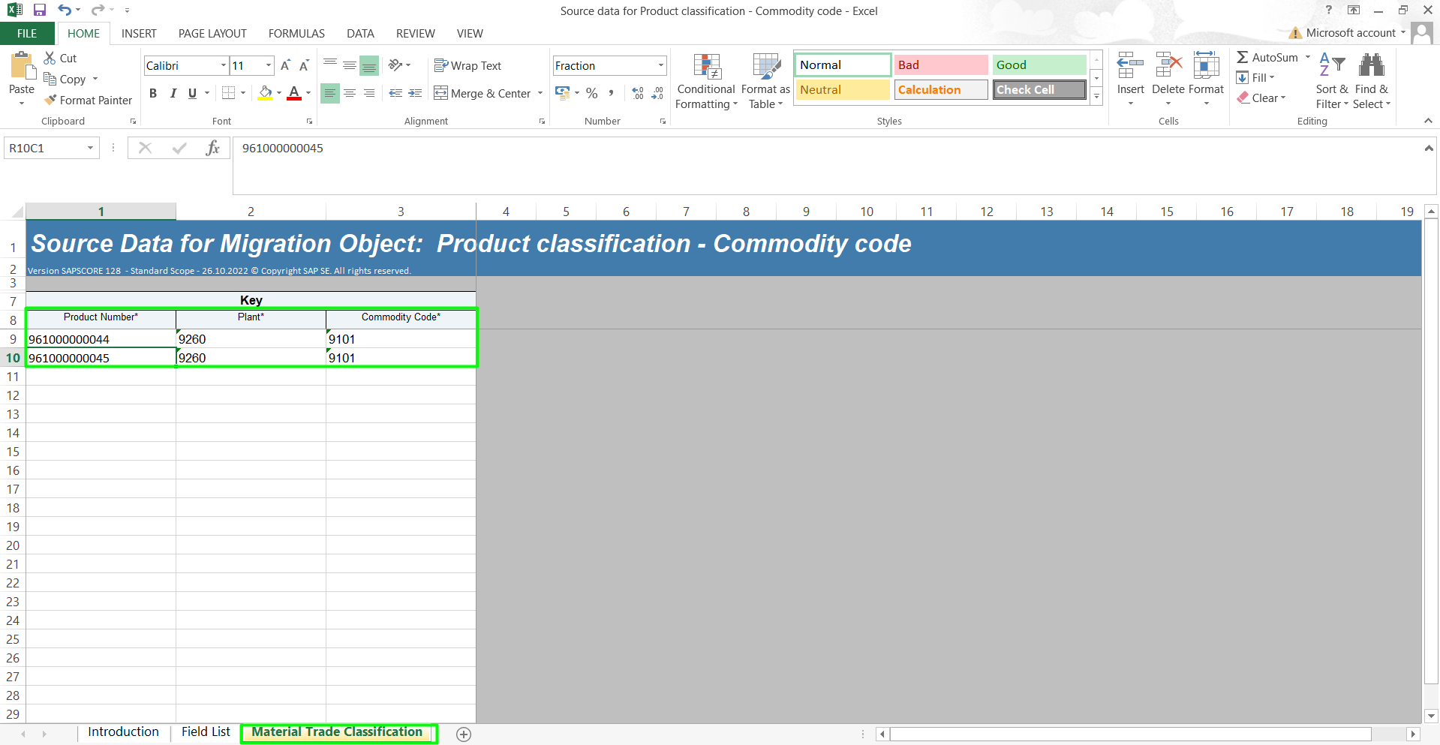This screenshot has height=745, width=1440.
Task: Switch to the PAGE LAYOUT ribbon tab
Action: [x=212, y=34]
